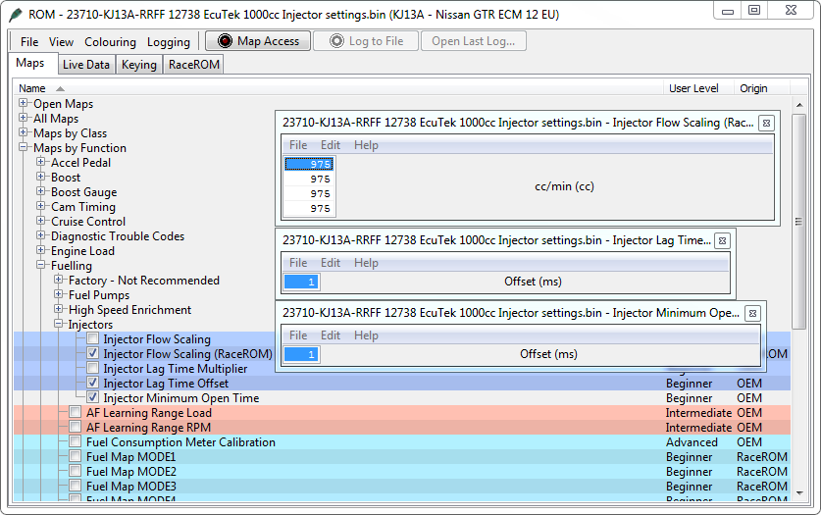Switch to the Live Data tab
The height and width of the screenshot is (515, 821).
click(85, 65)
